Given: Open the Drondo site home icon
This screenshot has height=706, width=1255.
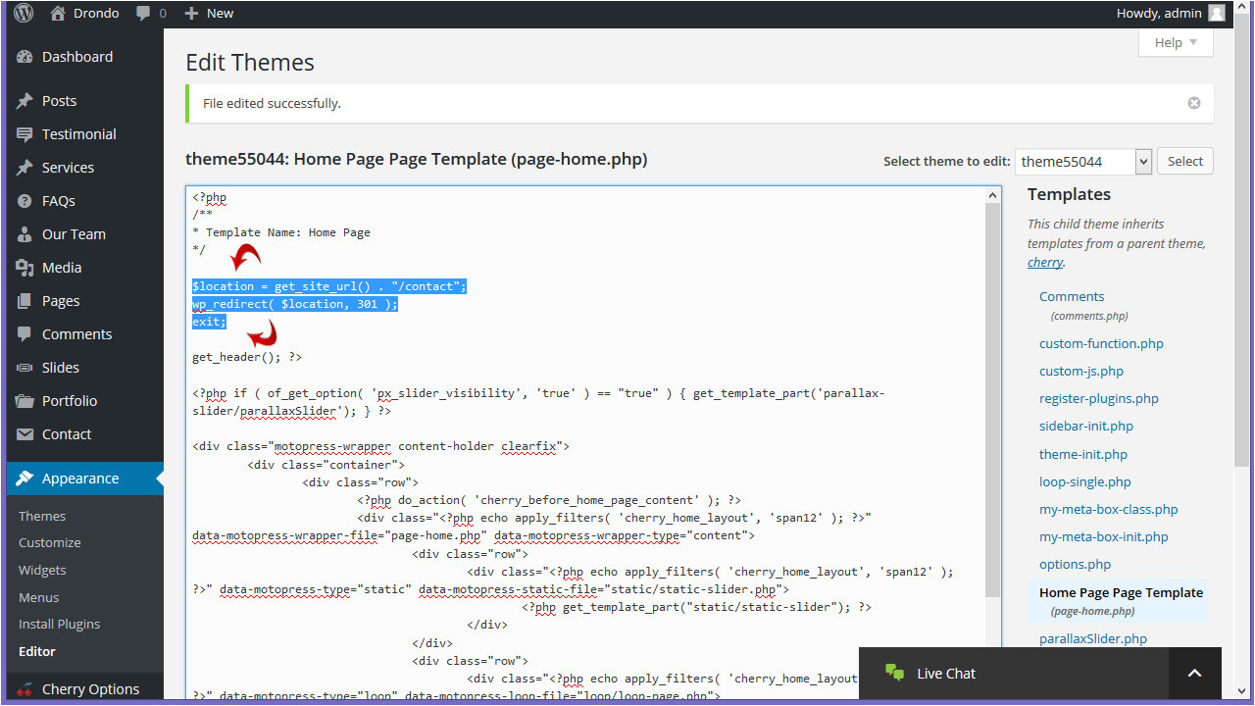Looking at the screenshot, I should click(58, 14).
